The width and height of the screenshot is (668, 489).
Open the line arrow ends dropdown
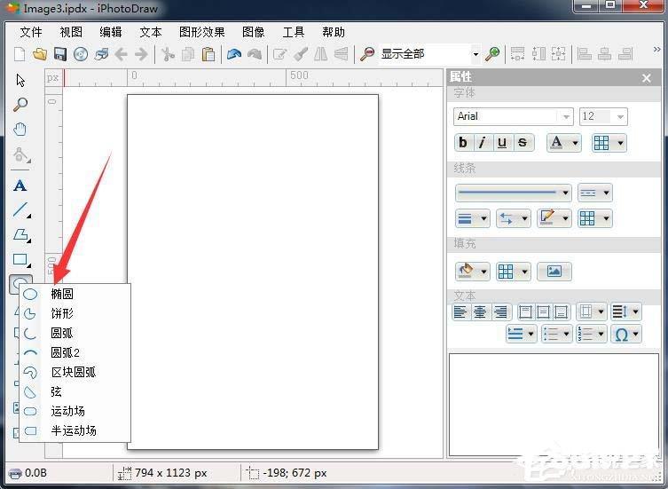click(514, 218)
